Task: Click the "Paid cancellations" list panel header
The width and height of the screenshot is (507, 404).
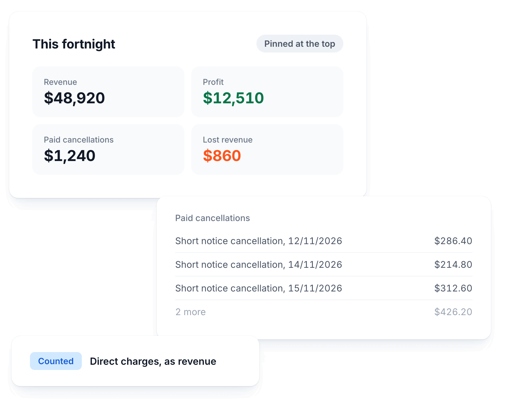Action: tap(213, 218)
